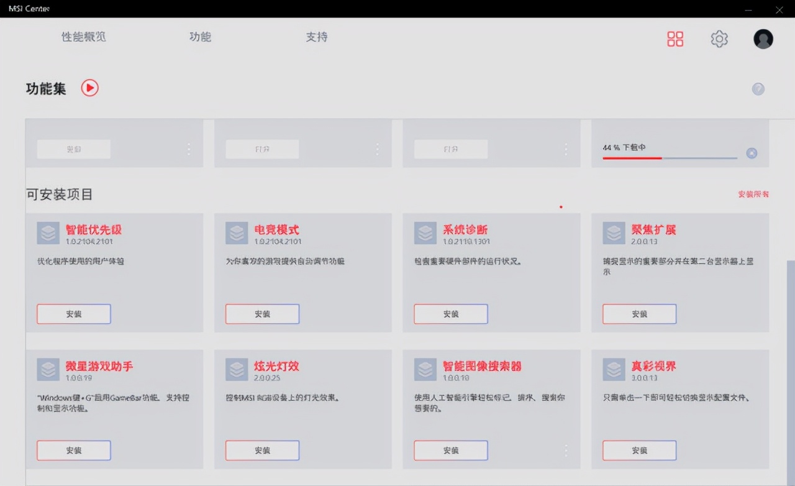The width and height of the screenshot is (795, 486).
Task: Click the 微星游戏助手 card title
Action: pyautogui.click(x=99, y=367)
